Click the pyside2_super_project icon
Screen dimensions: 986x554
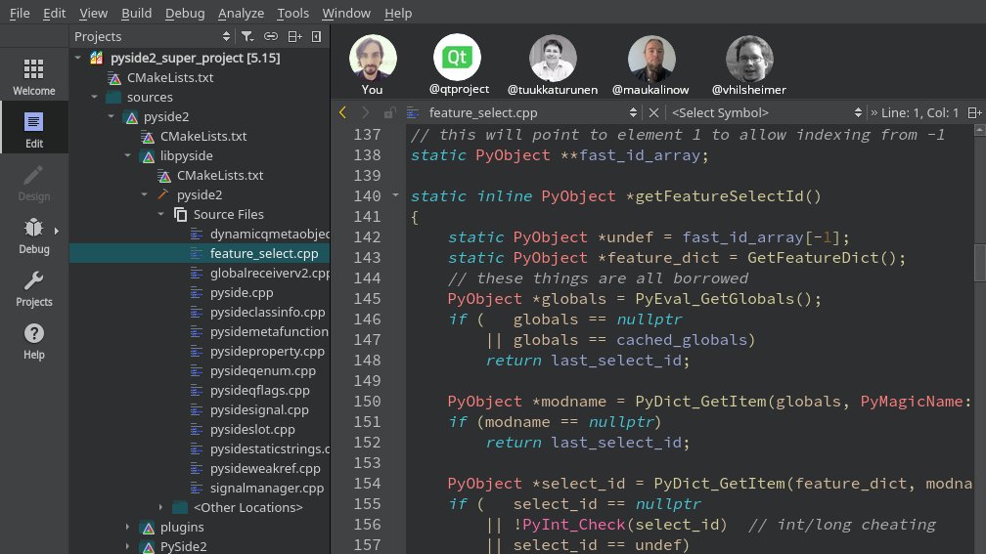tap(96, 58)
